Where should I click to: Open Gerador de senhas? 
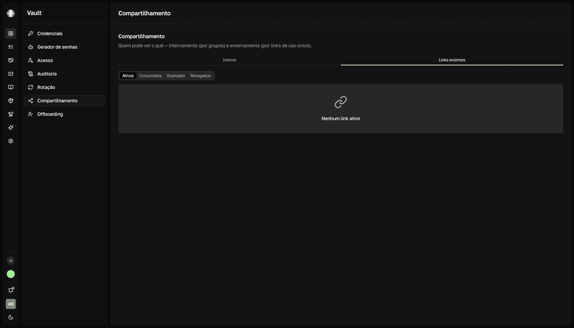pos(64,47)
